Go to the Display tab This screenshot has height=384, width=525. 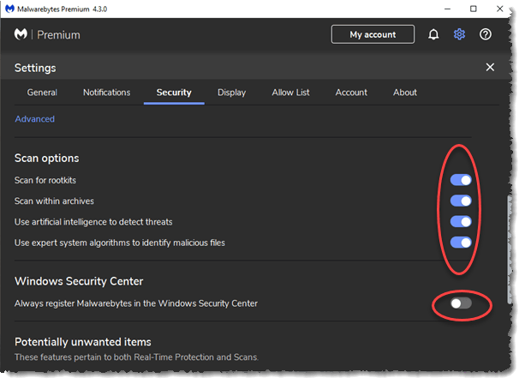pyautogui.click(x=231, y=93)
